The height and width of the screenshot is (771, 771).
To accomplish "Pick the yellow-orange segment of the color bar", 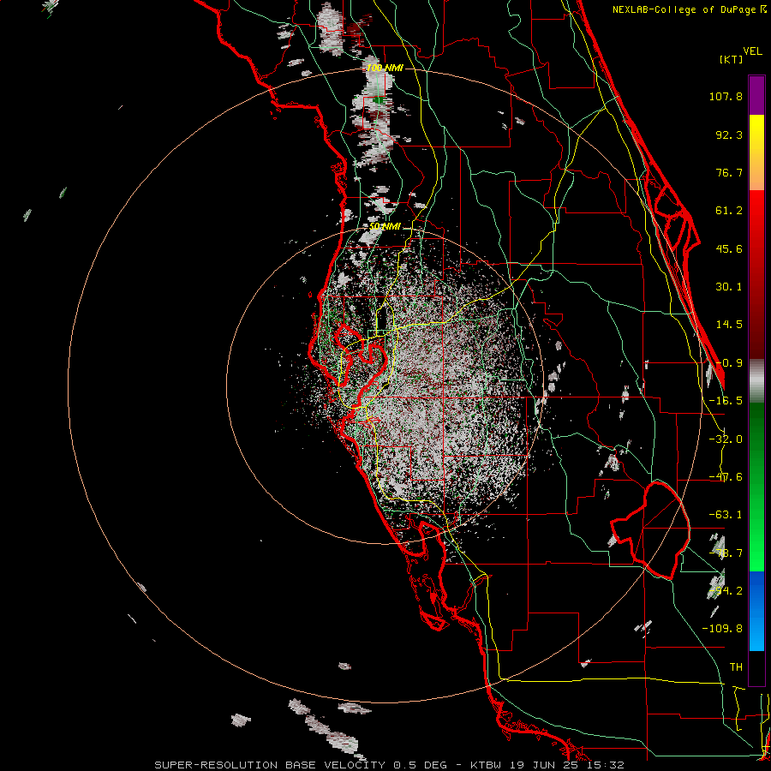I will (x=756, y=152).
